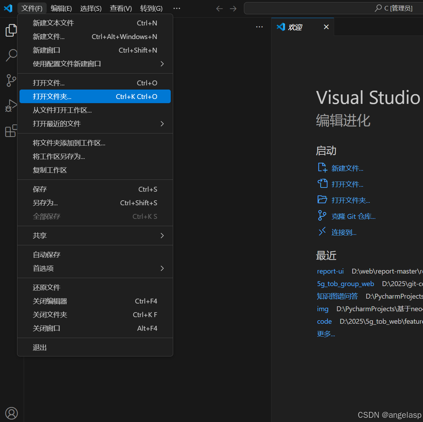
Task: Select 打开文件夹... in the File menu
Action: pyautogui.click(x=95, y=97)
